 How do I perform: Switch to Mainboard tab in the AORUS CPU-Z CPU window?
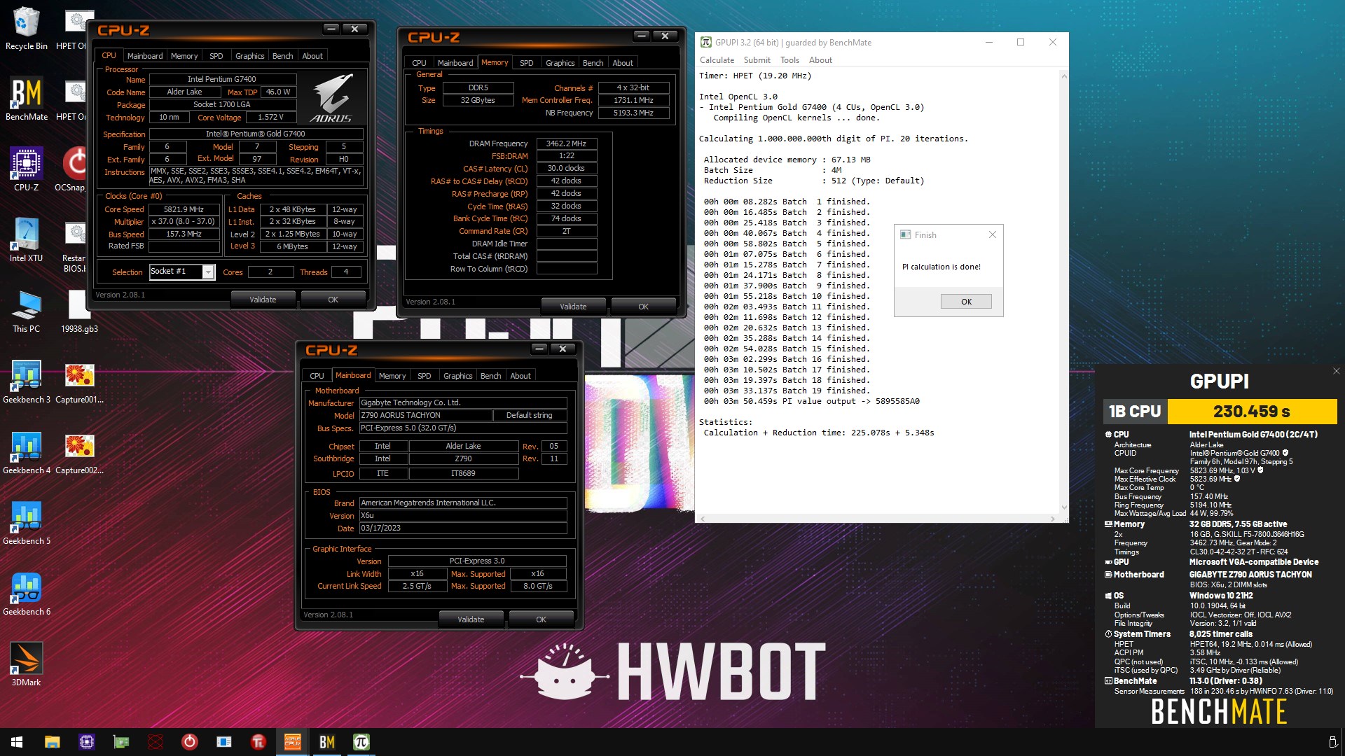[x=145, y=56]
